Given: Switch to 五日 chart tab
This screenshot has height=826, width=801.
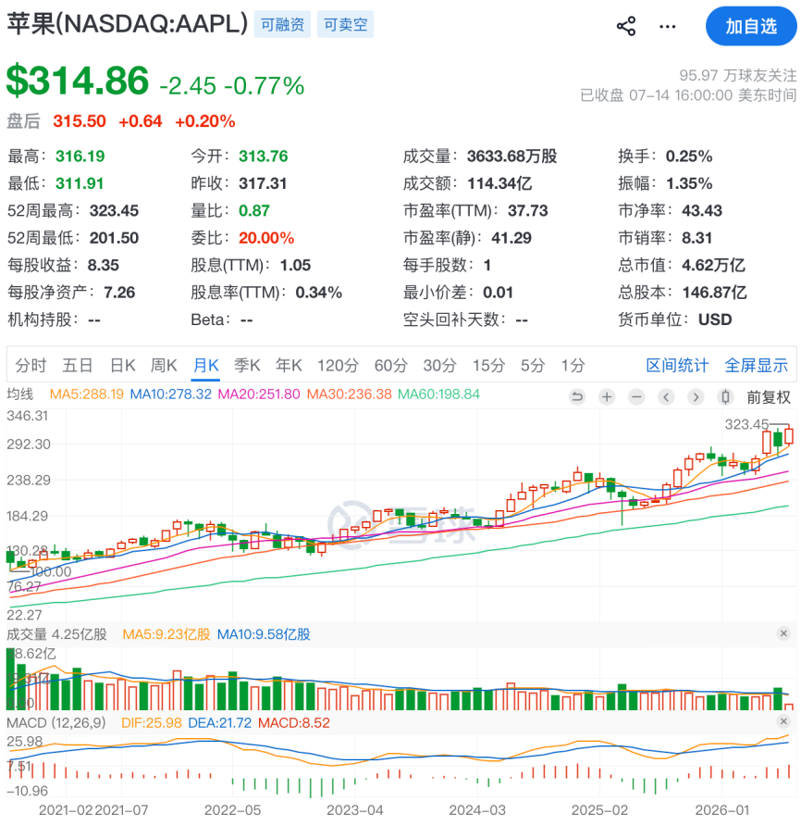Looking at the screenshot, I should pos(78,365).
